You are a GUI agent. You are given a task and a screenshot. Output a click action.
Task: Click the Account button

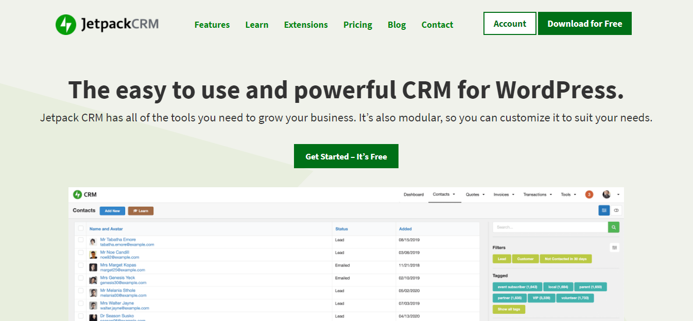[510, 24]
